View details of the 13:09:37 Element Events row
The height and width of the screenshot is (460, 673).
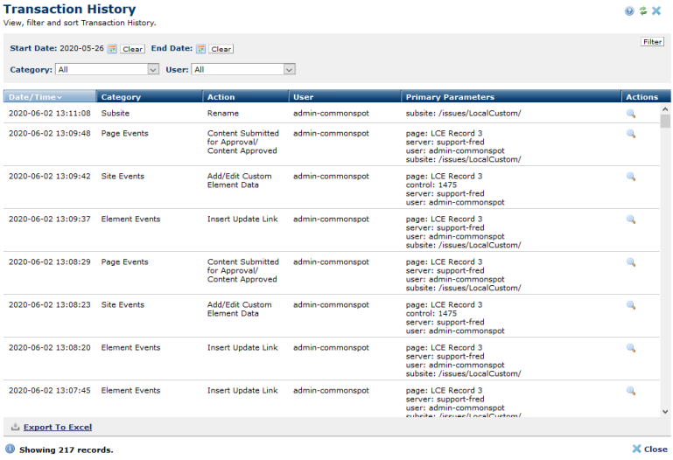tap(630, 220)
